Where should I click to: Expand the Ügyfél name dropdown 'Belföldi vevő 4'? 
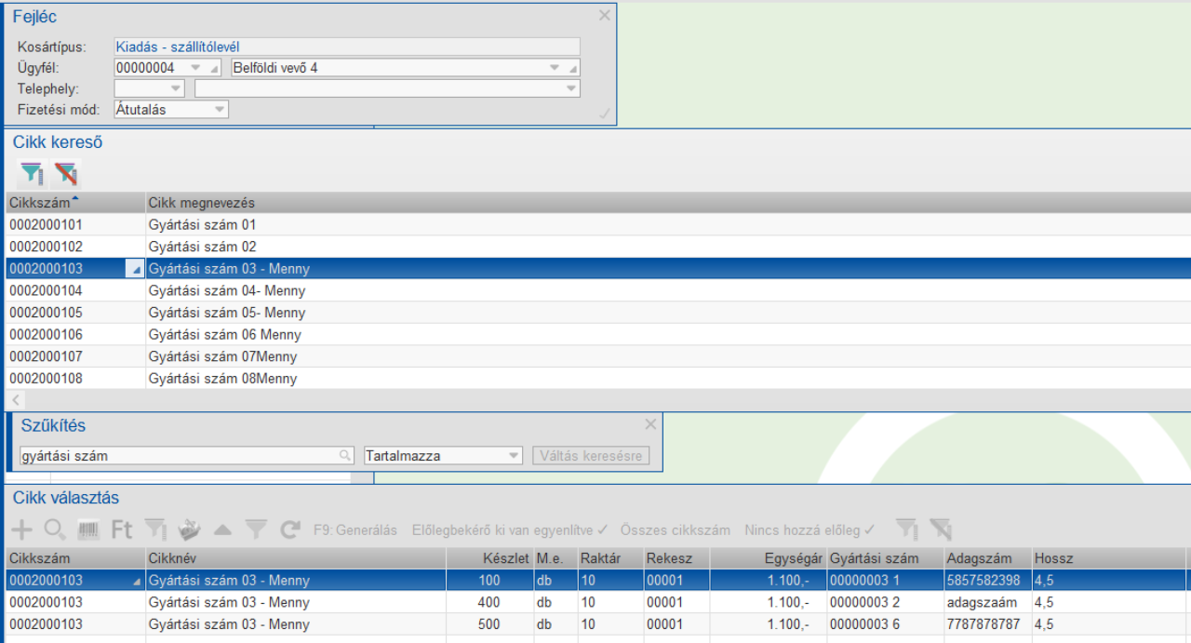pos(555,68)
